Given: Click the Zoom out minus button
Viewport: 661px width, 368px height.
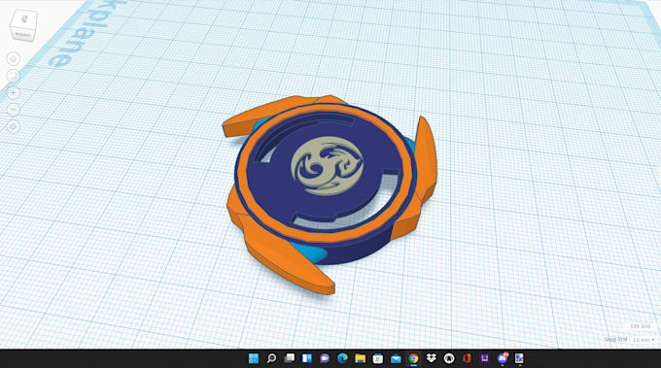Looking at the screenshot, I should click(x=14, y=110).
